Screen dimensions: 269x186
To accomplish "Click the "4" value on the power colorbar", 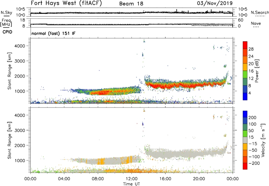I will [x=250, y=93].
